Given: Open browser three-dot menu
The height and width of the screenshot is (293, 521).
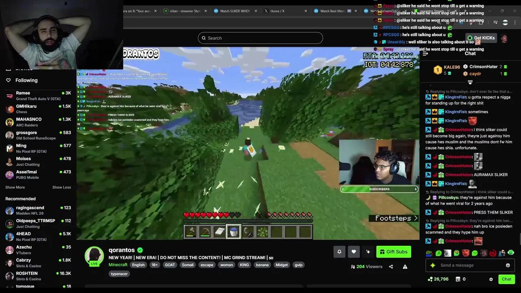Looking at the screenshot, I should (515, 23).
